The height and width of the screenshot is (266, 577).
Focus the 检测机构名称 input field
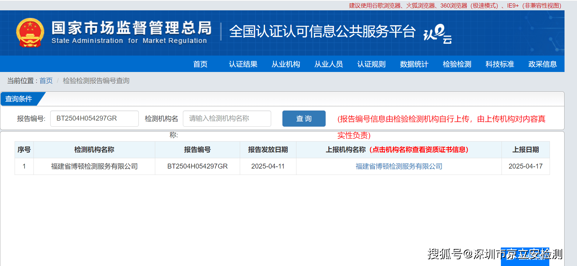point(227,118)
